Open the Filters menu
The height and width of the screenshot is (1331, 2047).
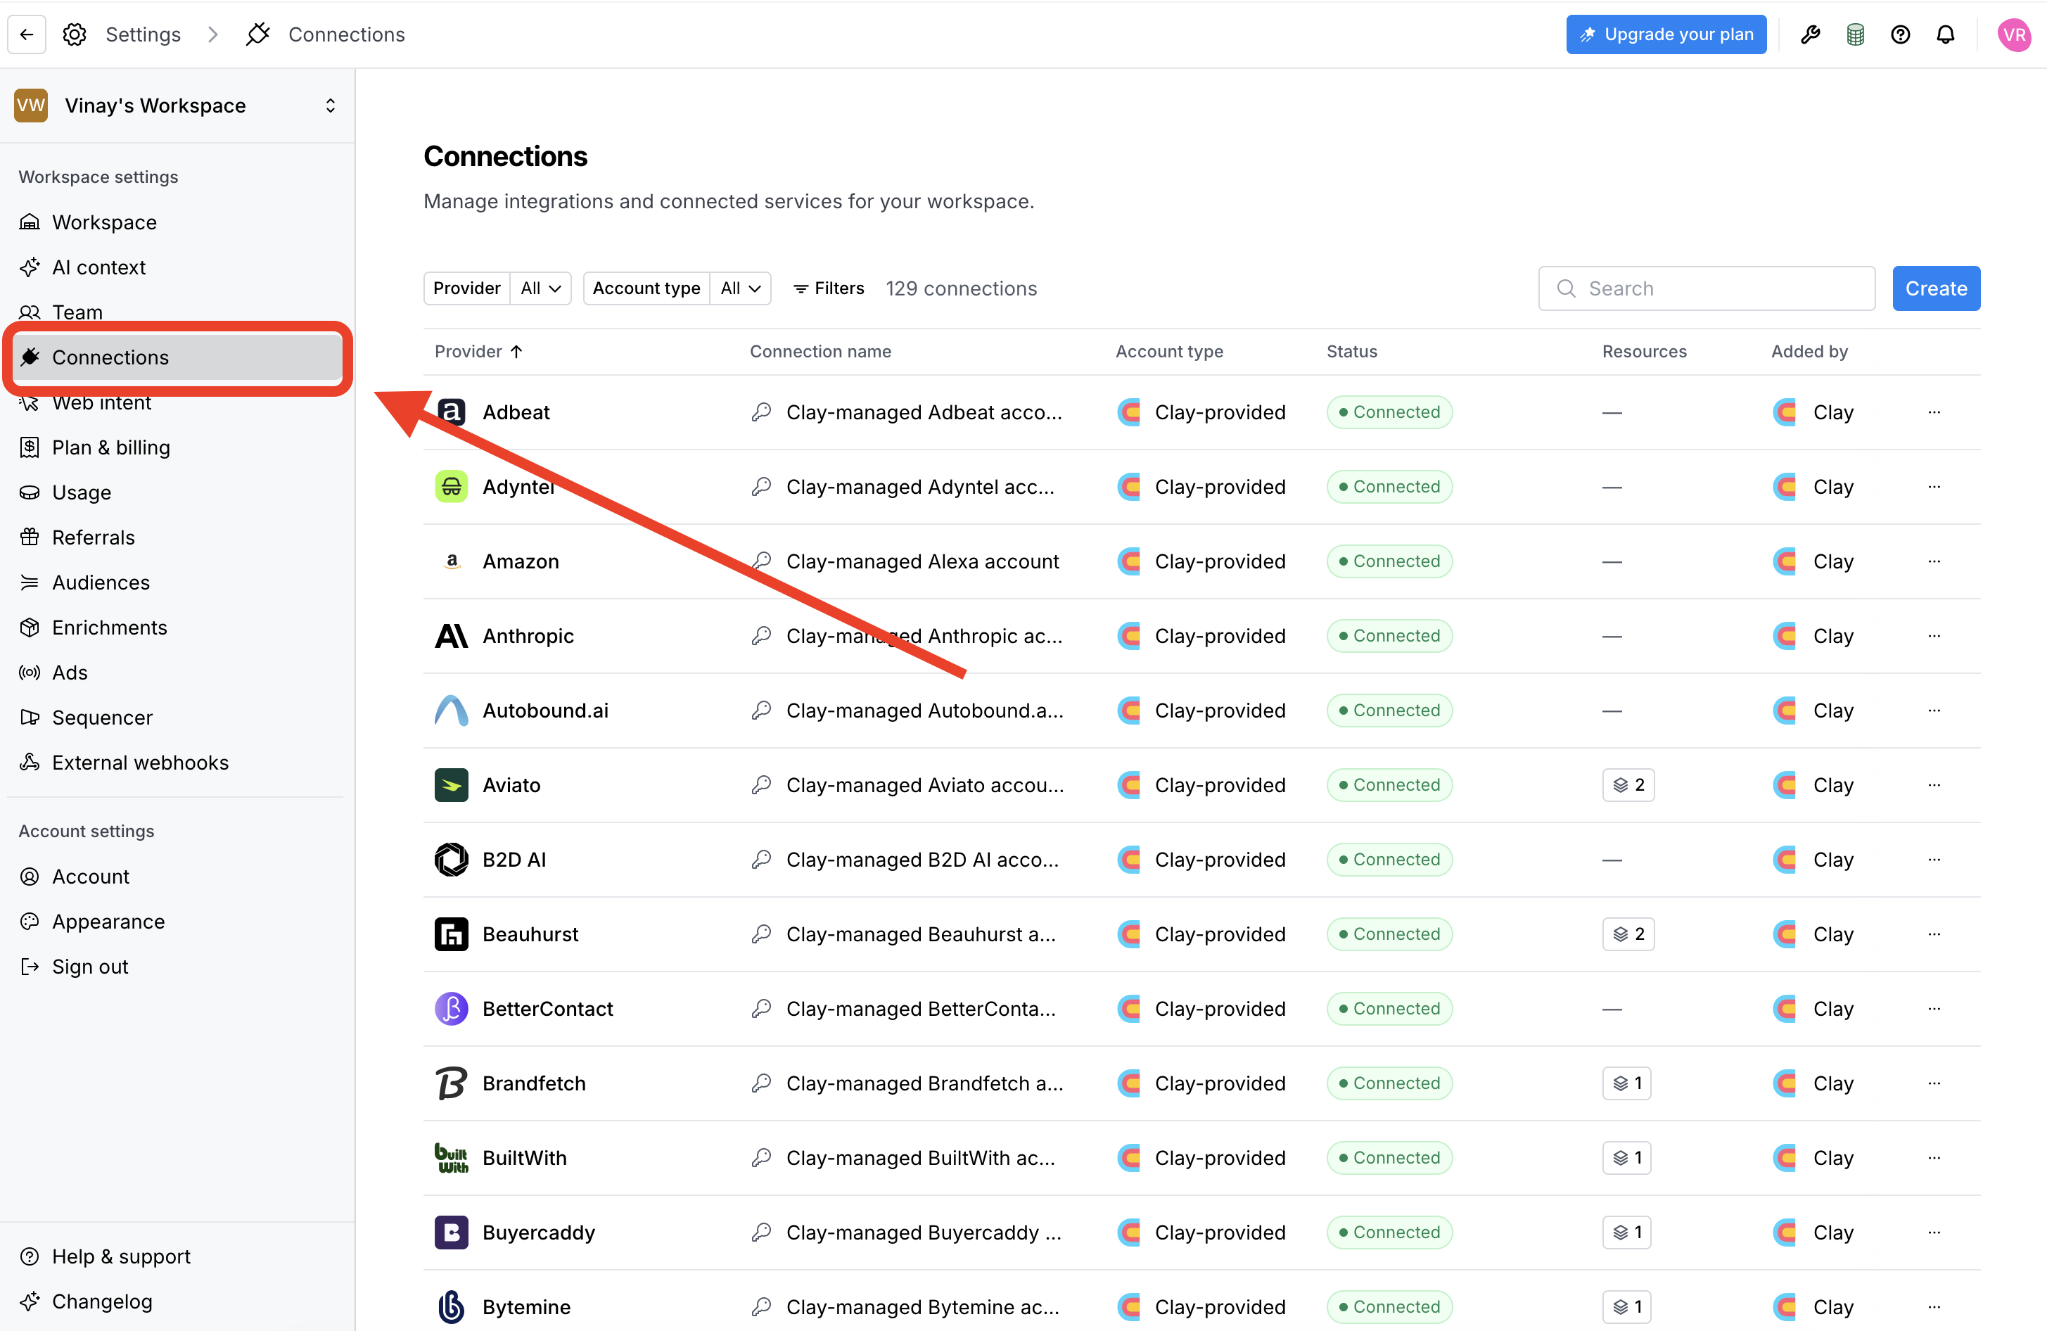click(x=828, y=288)
